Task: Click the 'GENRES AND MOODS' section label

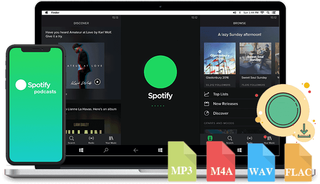Action: (x=219, y=123)
